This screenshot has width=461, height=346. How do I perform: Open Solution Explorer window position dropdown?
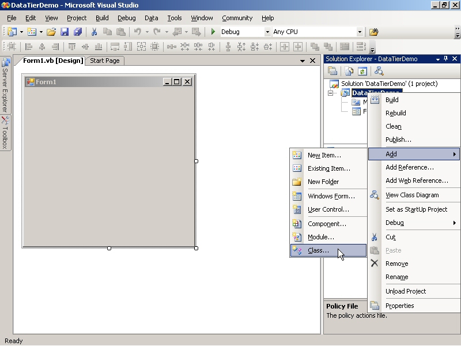[x=438, y=59]
